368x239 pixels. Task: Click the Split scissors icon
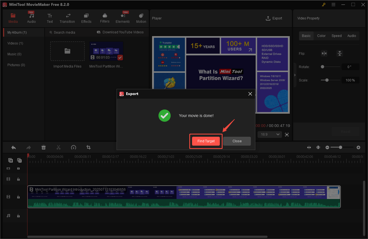(x=59, y=147)
